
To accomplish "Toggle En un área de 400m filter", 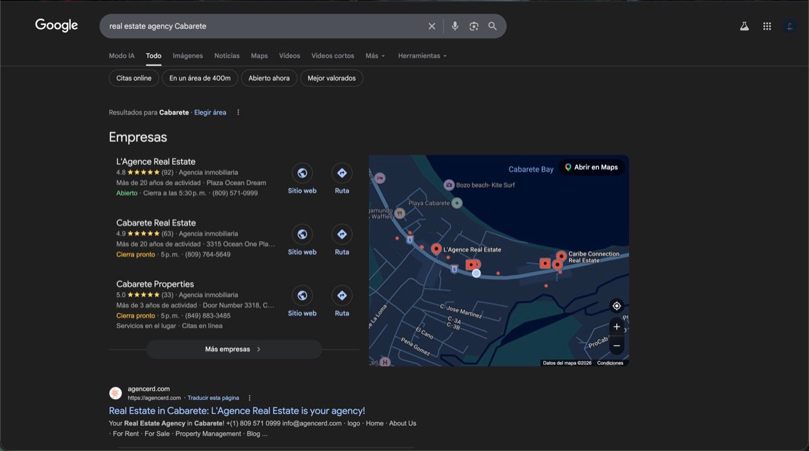I will 200,78.
